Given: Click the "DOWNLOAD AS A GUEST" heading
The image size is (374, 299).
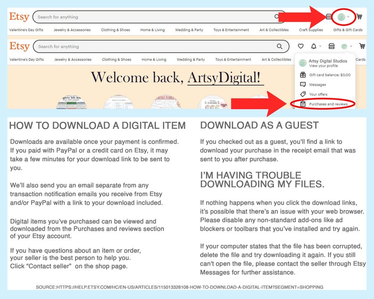Looking at the screenshot, I should (260, 125).
